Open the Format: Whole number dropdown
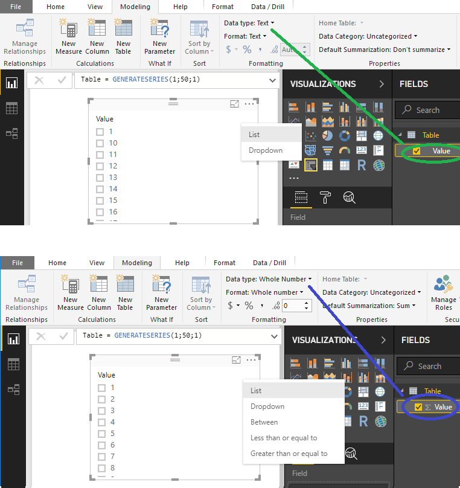 pyautogui.click(x=264, y=292)
